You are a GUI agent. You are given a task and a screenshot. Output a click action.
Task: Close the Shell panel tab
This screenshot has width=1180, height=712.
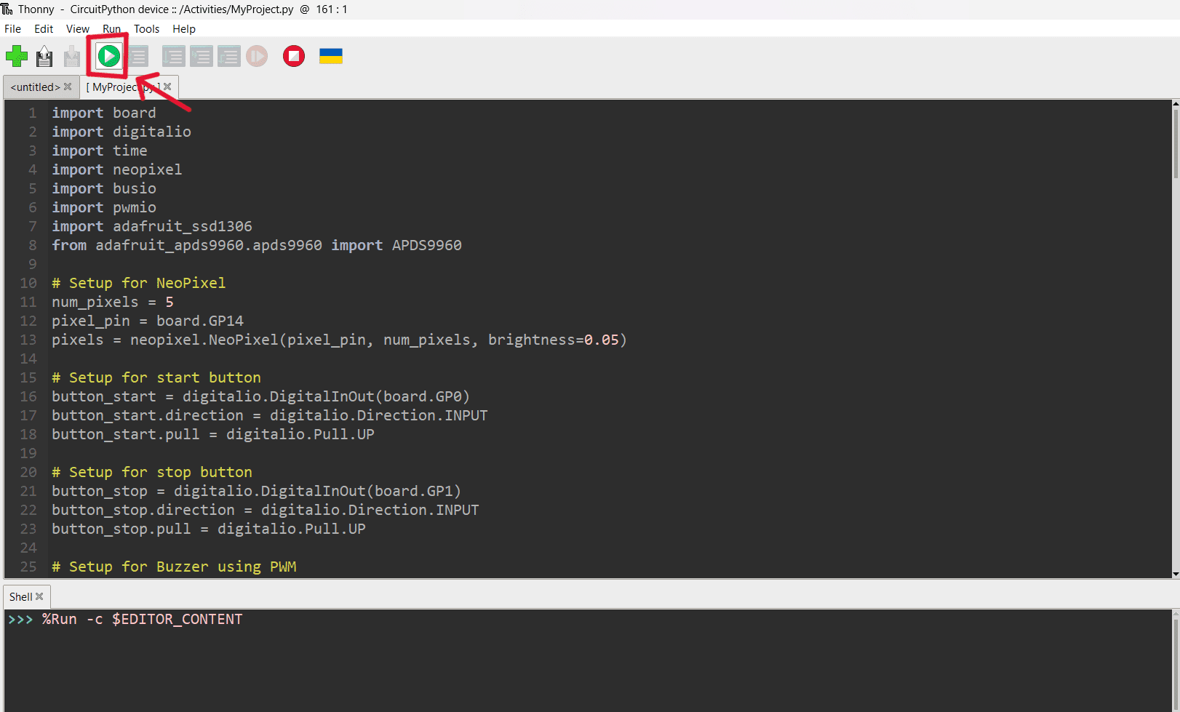coord(39,596)
